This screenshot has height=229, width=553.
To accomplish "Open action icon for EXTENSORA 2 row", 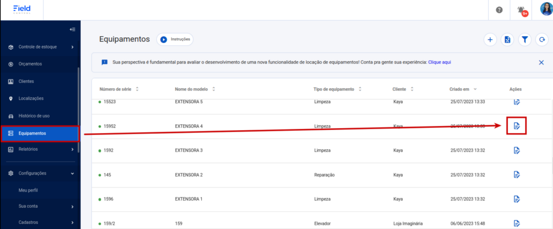I will (x=517, y=175).
